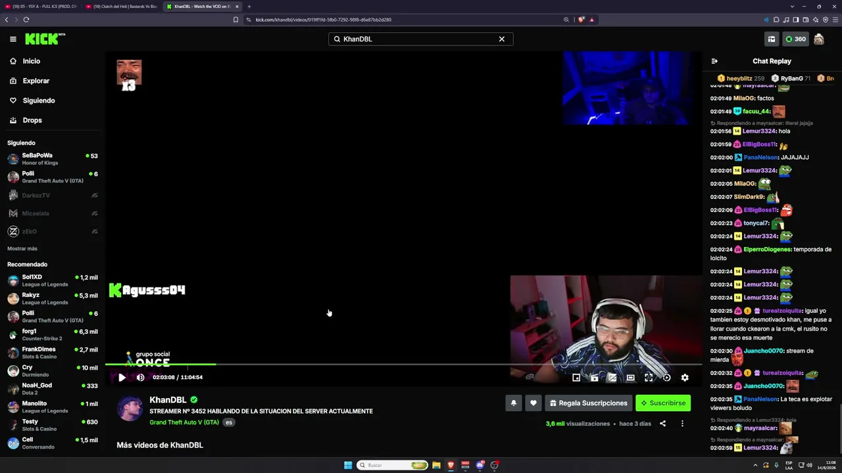This screenshot has width=842, height=473.
Task: Click the KhanDBL search field
Action: click(x=420, y=39)
